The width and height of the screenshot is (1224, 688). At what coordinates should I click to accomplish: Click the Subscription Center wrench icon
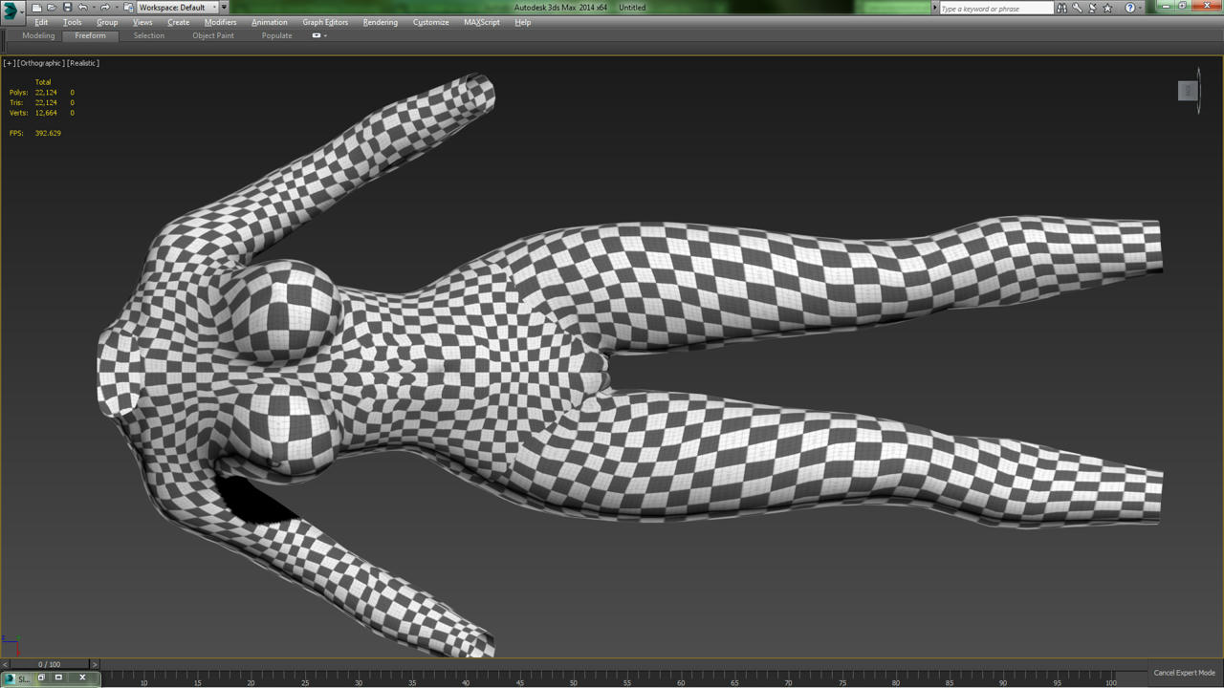coord(1077,8)
